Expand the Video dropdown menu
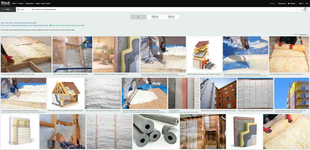The height and width of the screenshot is (150, 310). click(x=14, y=3)
